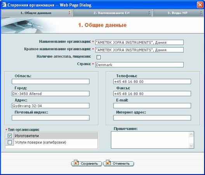
Task: Uncheck the Изготовители organization type
Action: [10, 136]
